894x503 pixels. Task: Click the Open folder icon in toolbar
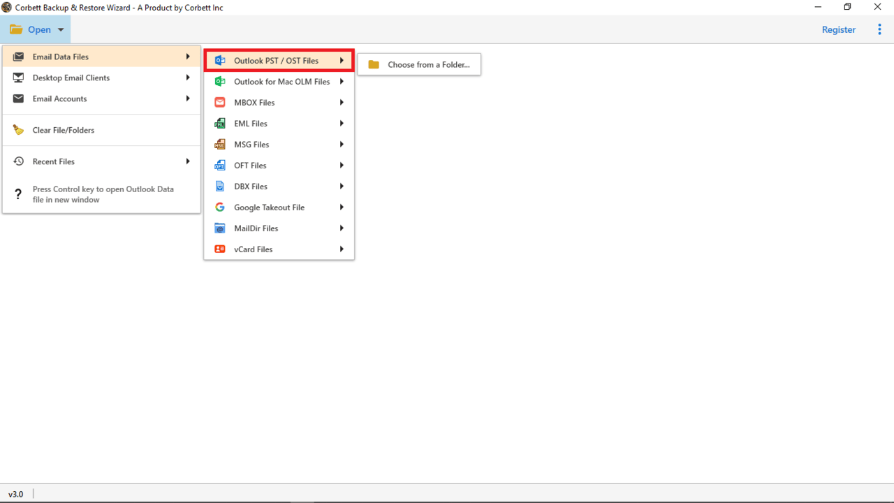click(16, 29)
